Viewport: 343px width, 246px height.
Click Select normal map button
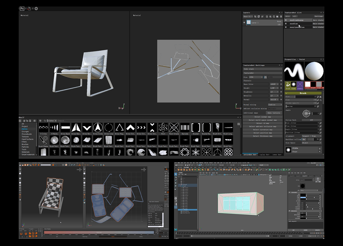262,117
